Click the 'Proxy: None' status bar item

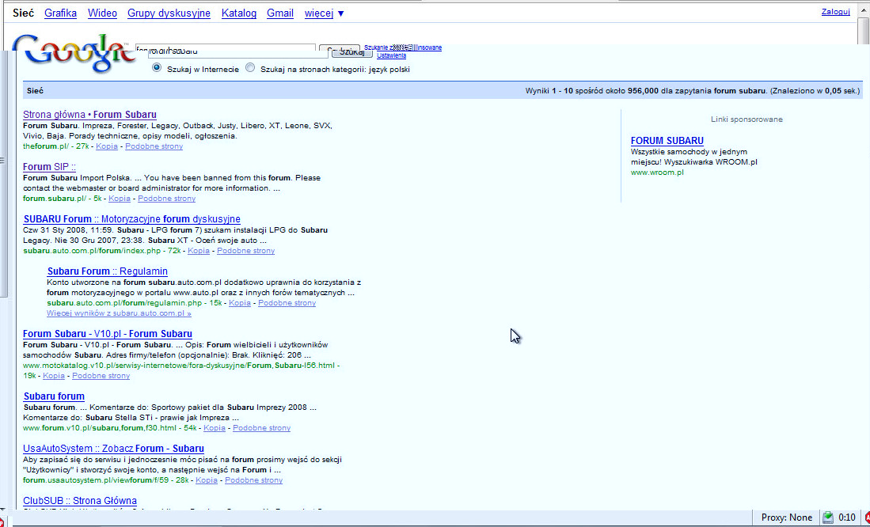(x=786, y=518)
